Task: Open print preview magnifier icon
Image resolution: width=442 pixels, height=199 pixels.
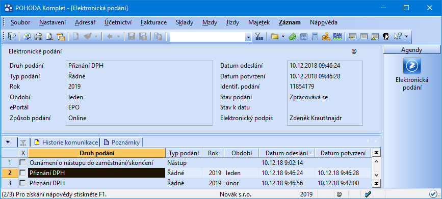Action: coord(49,36)
